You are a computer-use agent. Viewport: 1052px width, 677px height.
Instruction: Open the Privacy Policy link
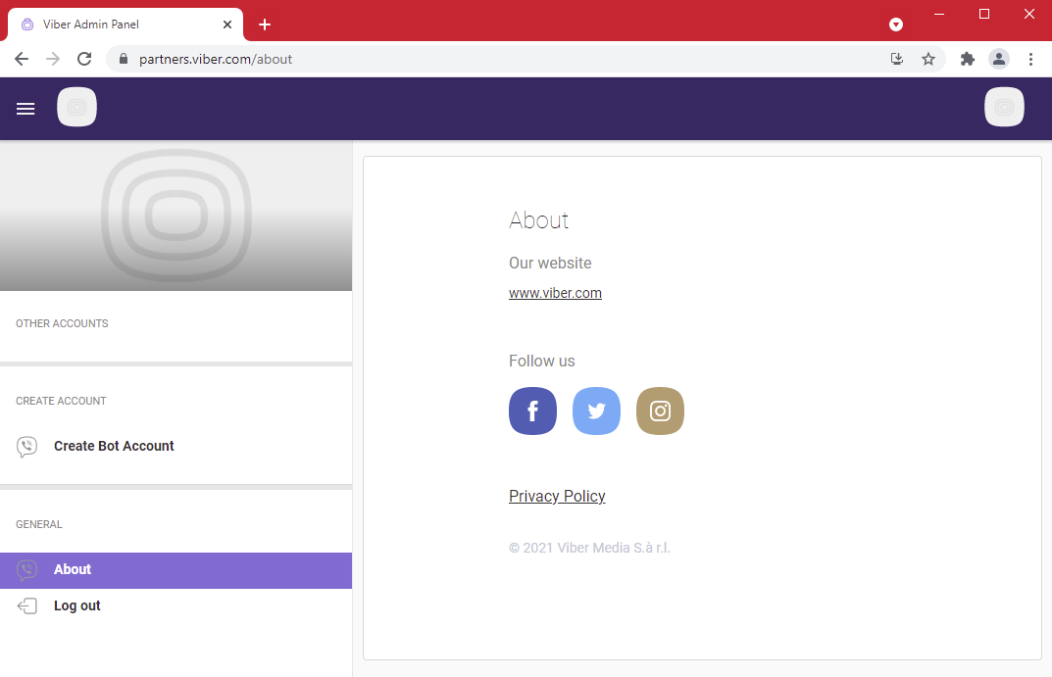click(x=557, y=496)
